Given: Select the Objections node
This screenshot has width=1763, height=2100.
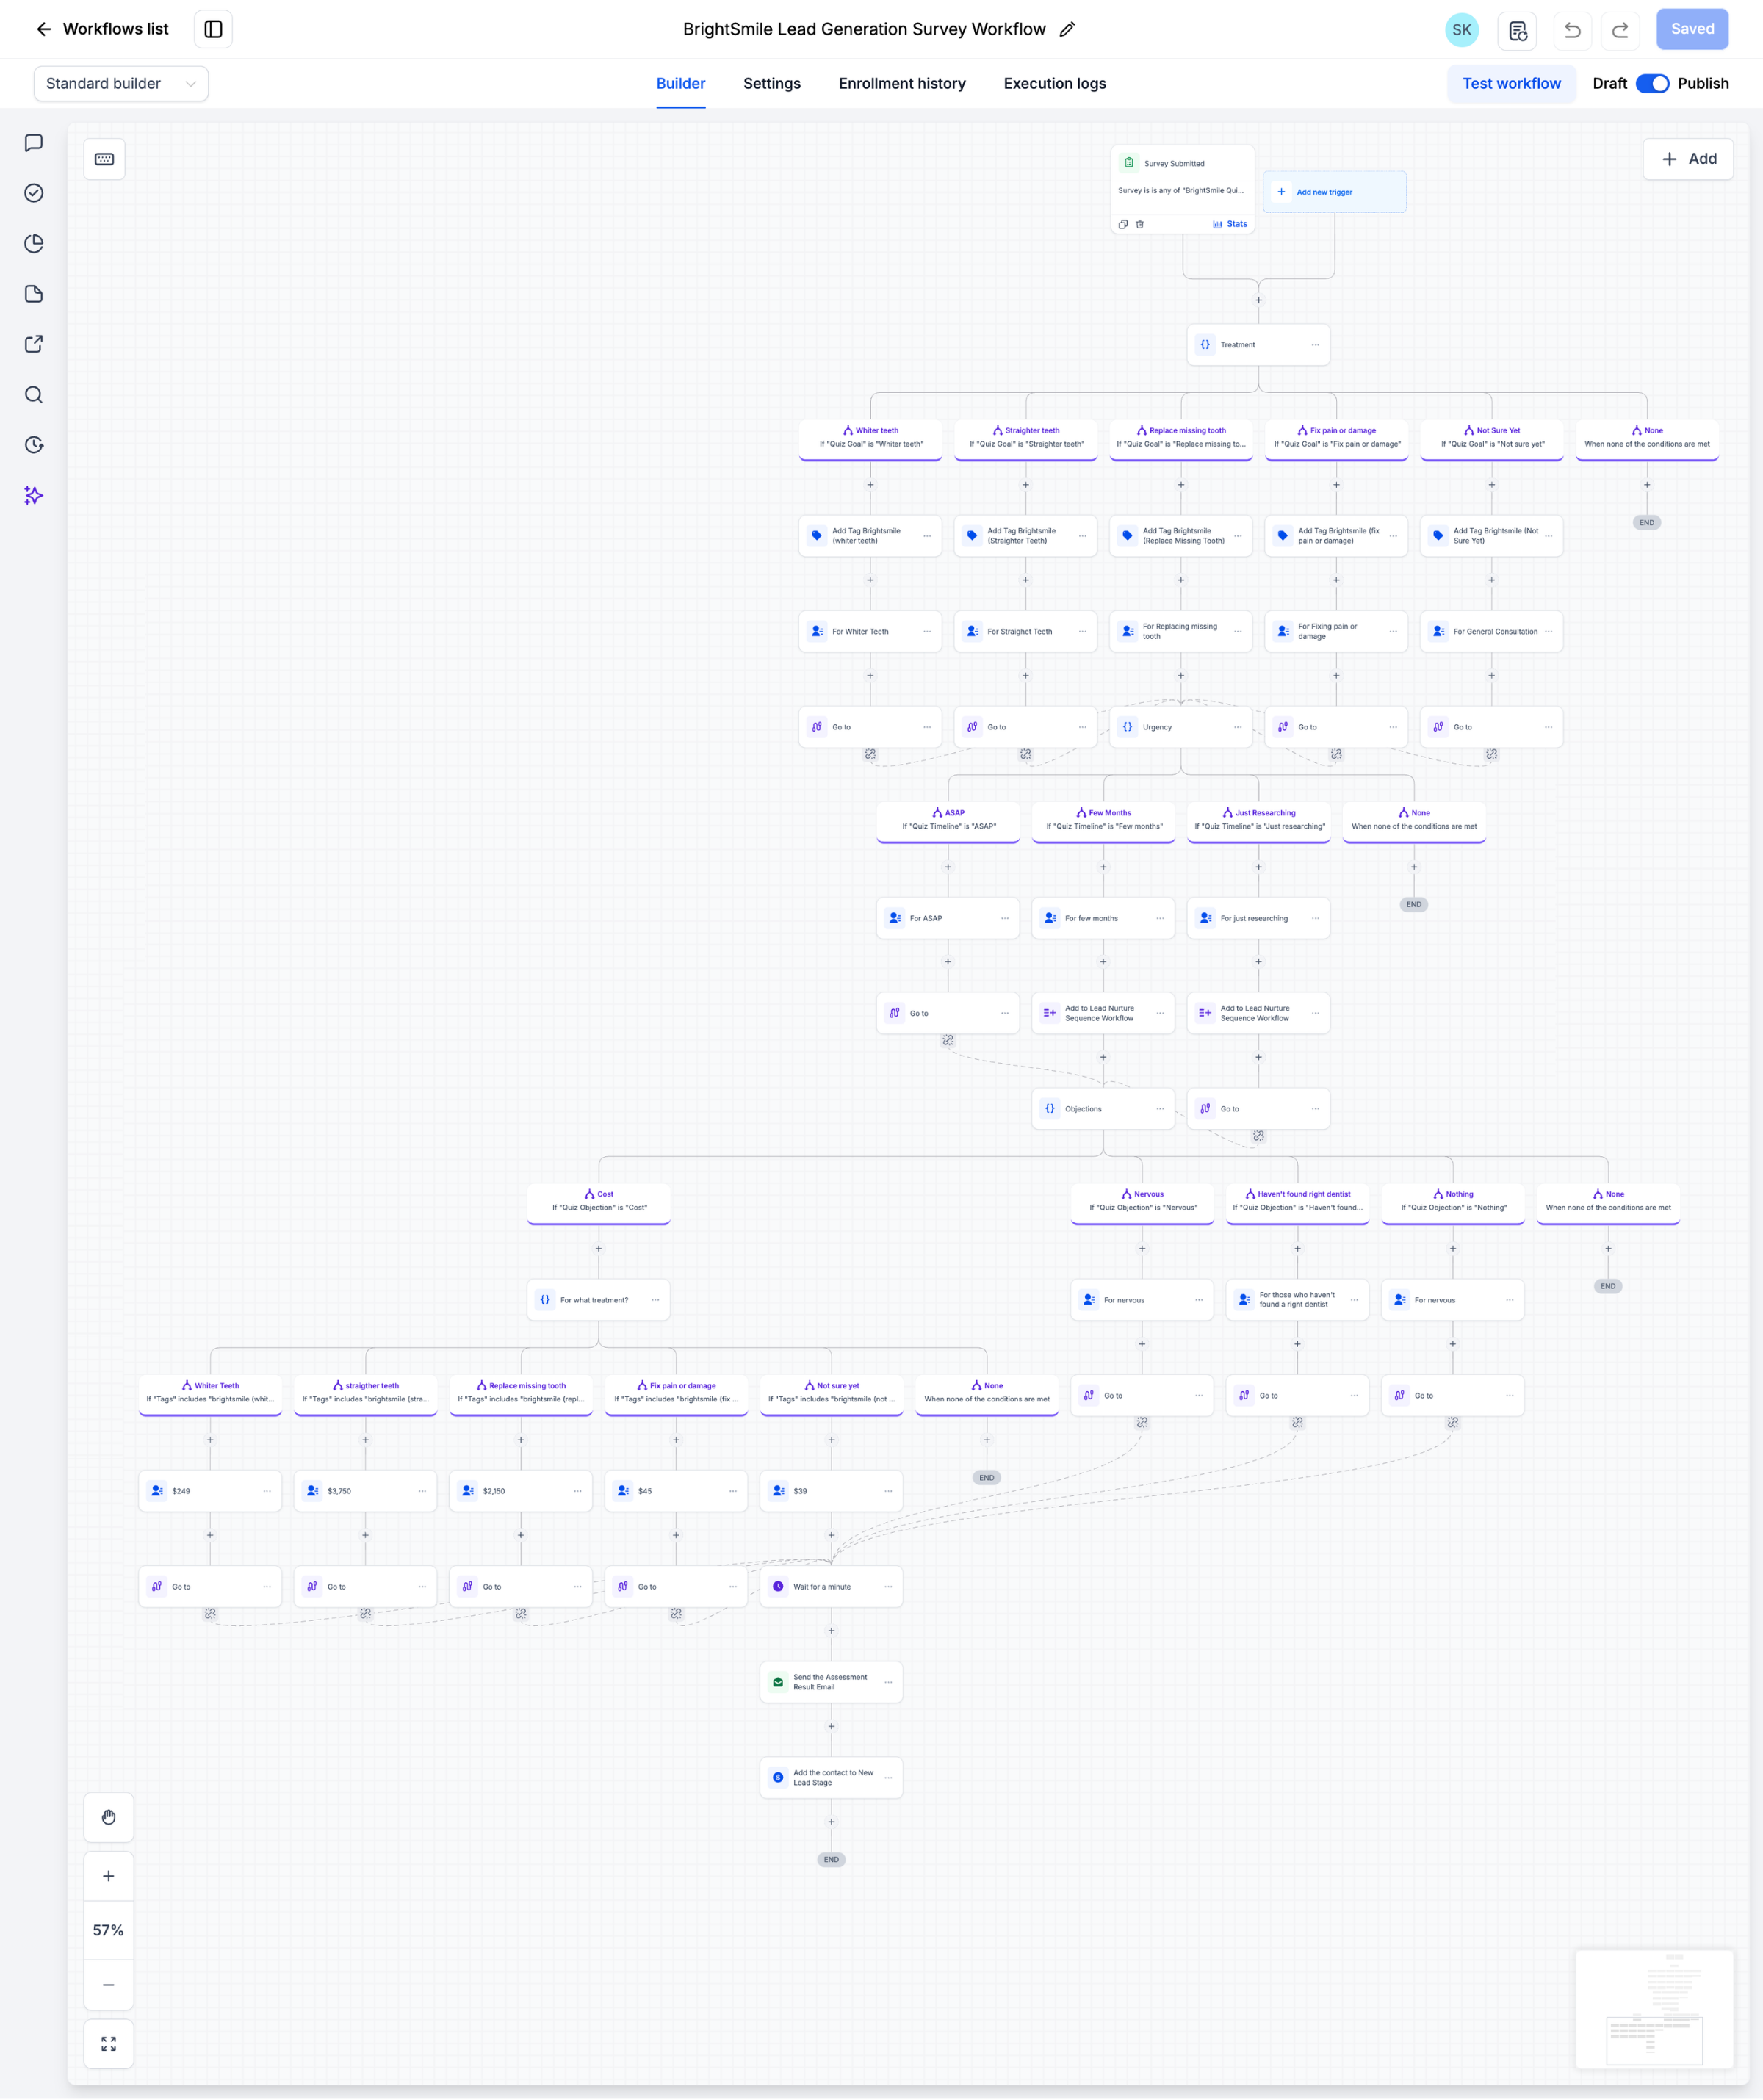Looking at the screenshot, I should [1103, 1109].
